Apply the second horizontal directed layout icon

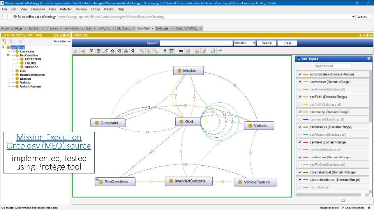click(132, 51)
